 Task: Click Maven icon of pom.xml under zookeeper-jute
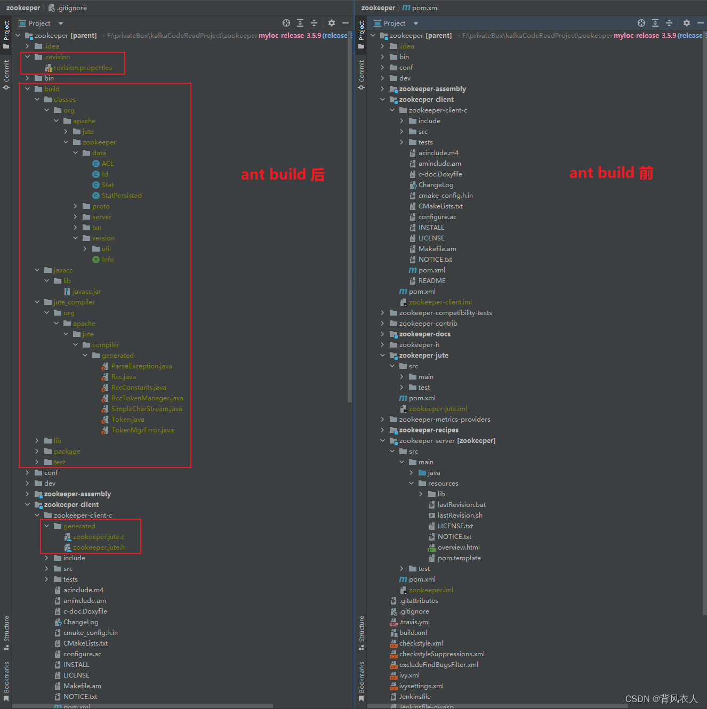[x=403, y=398]
